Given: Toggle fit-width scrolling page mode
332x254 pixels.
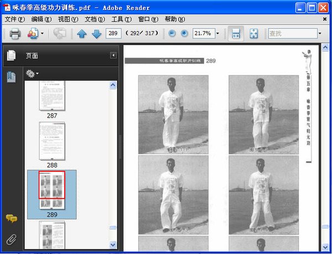Looking at the screenshot, I should [235, 34].
